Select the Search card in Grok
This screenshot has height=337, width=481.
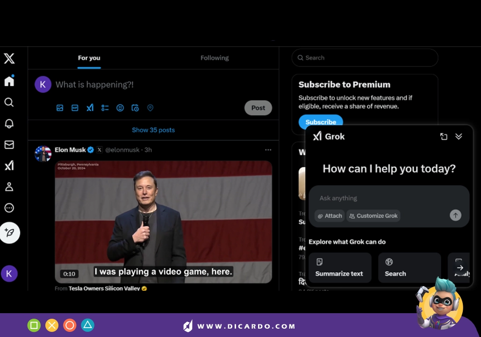tap(409, 268)
